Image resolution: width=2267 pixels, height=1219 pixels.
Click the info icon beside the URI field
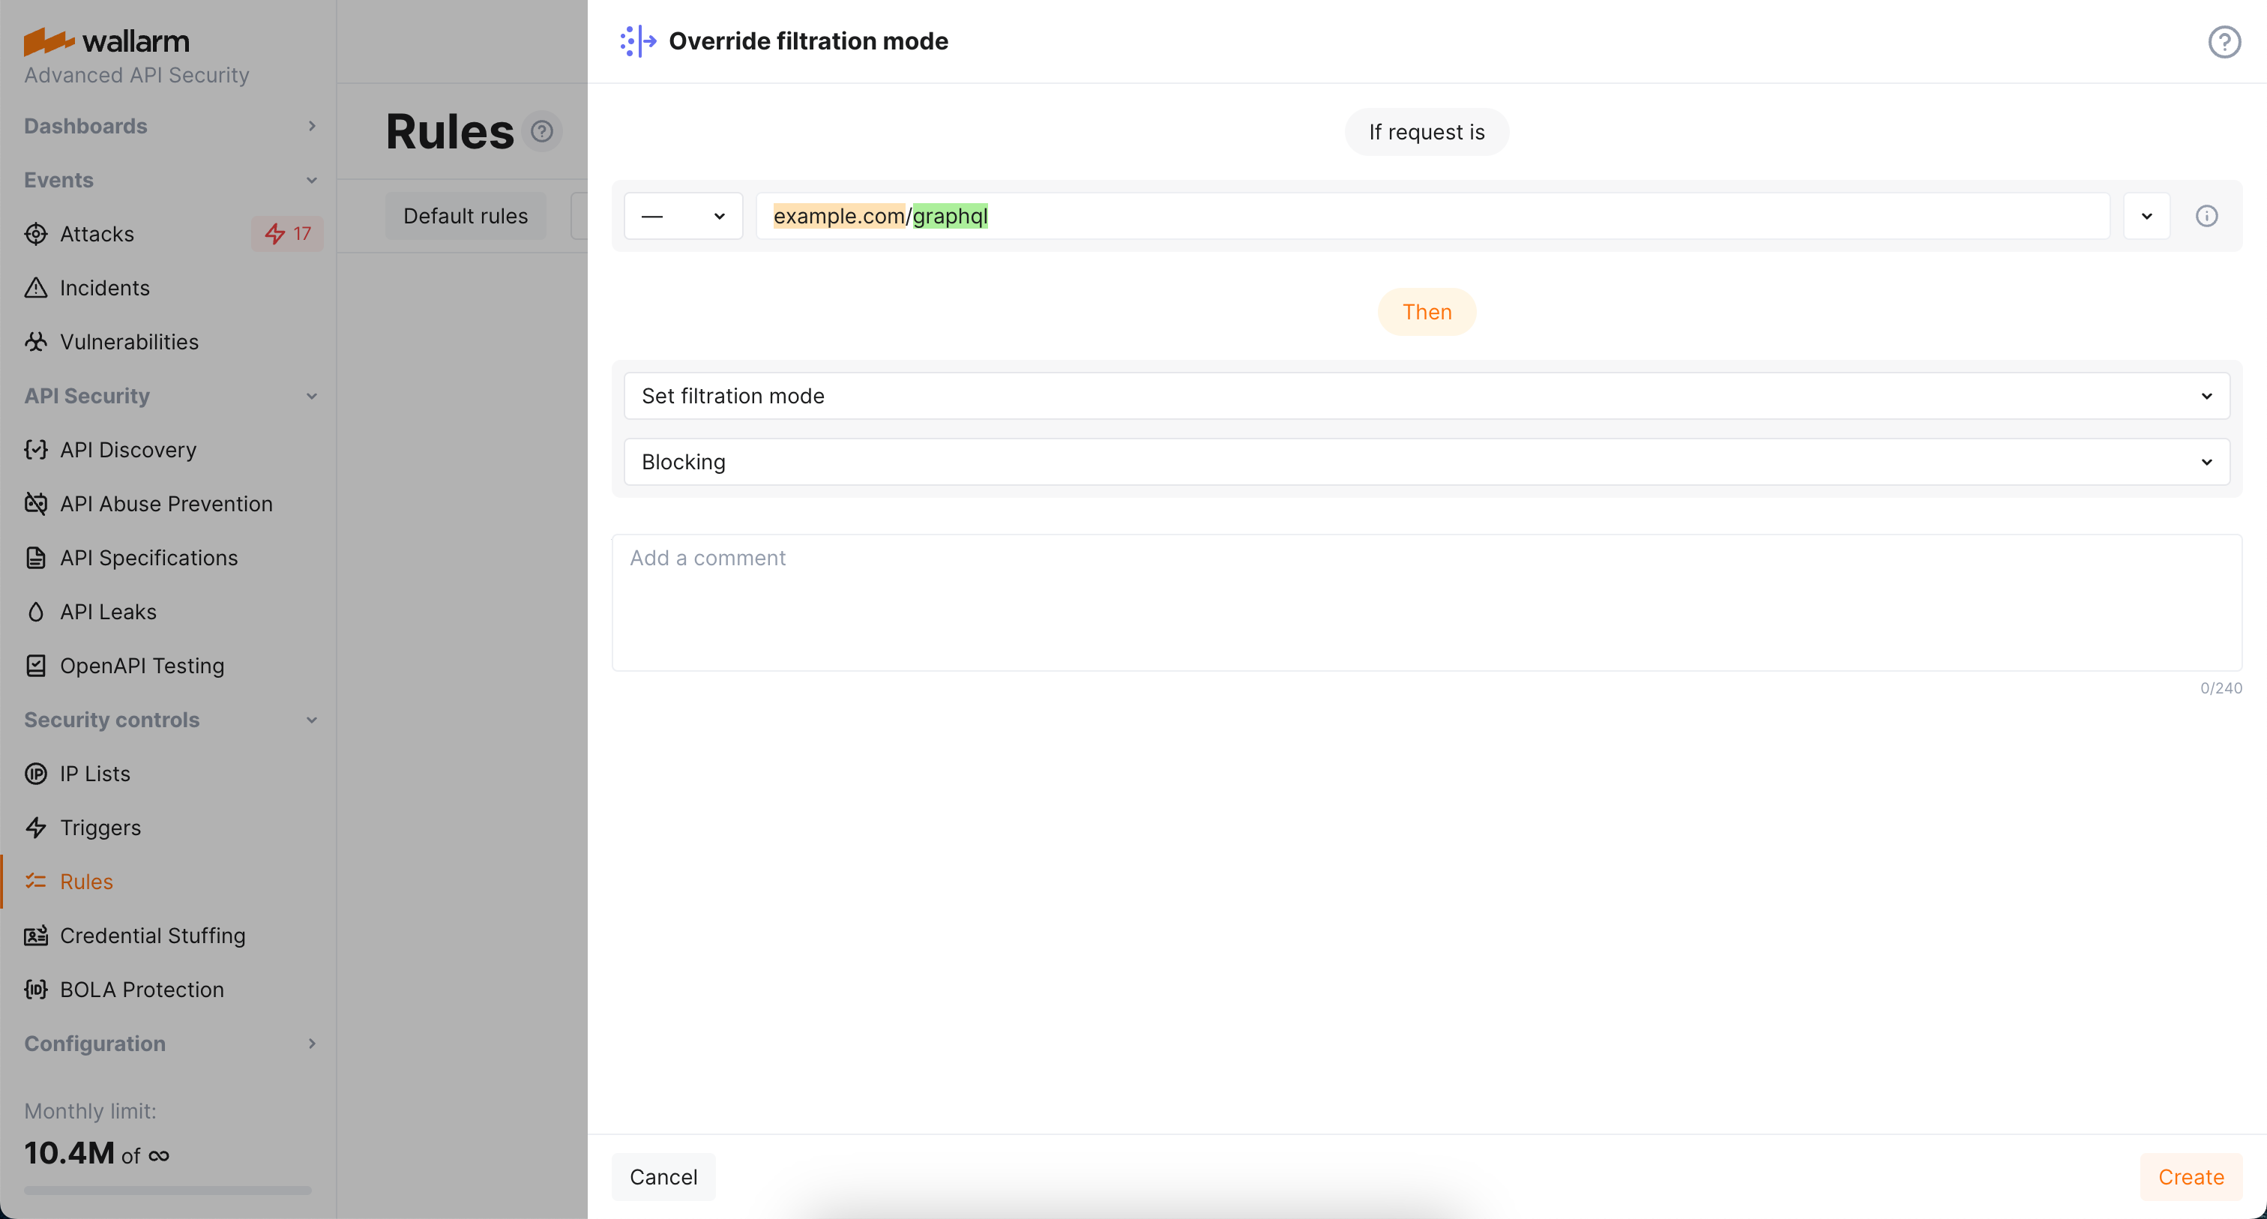pos(2207,216)
